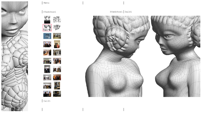208x139 pixels.
Task: Open the first thumbnail in the grid
Action: point(47,20)
